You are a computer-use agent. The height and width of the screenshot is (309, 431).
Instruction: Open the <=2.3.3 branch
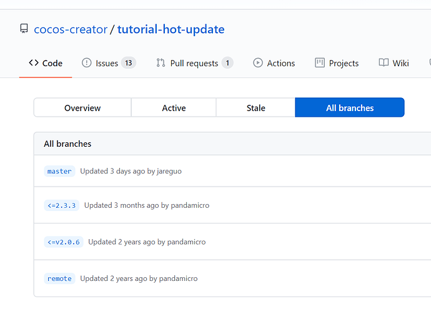click(x=62, y=205)
